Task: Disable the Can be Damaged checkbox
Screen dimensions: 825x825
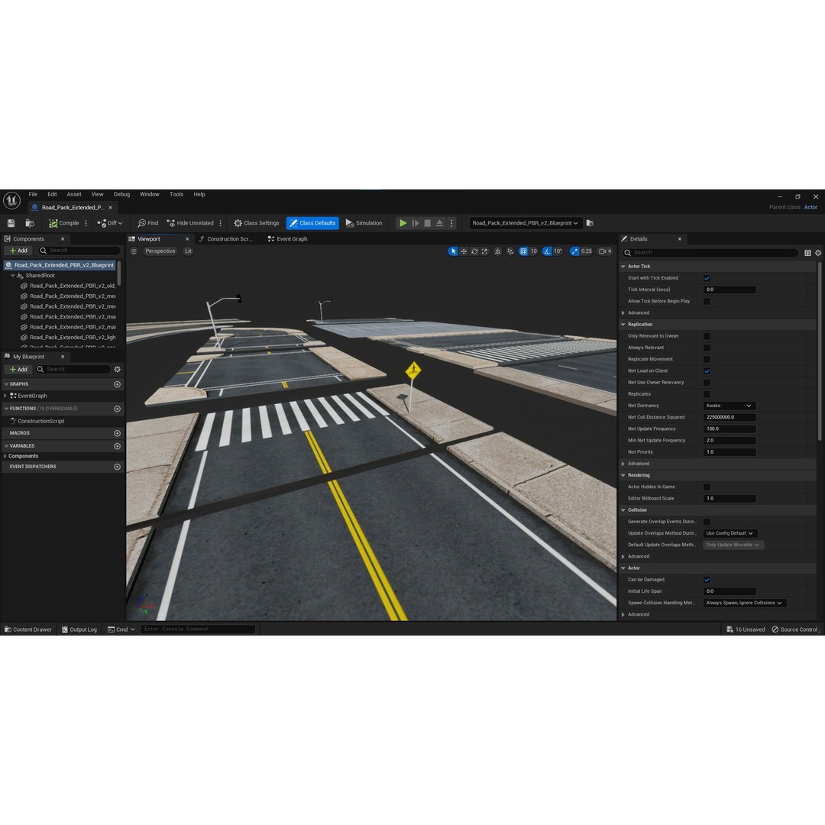Action: point(707,580)
